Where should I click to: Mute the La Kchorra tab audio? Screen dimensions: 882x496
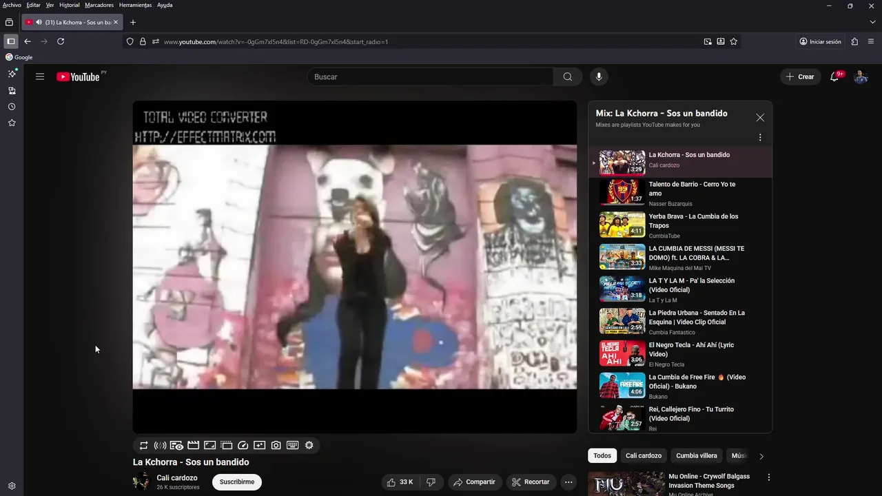39,22
